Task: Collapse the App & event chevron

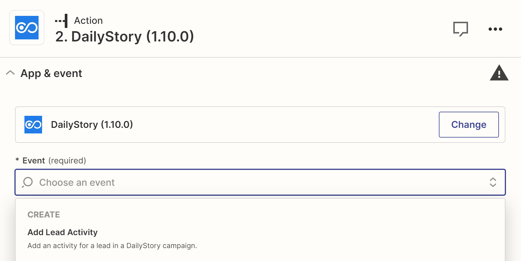Action: coord(10,73)
